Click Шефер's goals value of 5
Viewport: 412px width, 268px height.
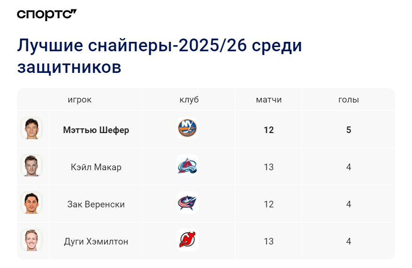click(349, 130)
